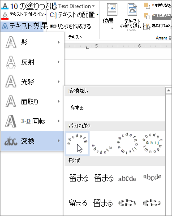Image resolution: width=172 pixels, height=216 pixels.
Task: Click the テキストの折り返し wrap text icon
Action: coord(132,9)
